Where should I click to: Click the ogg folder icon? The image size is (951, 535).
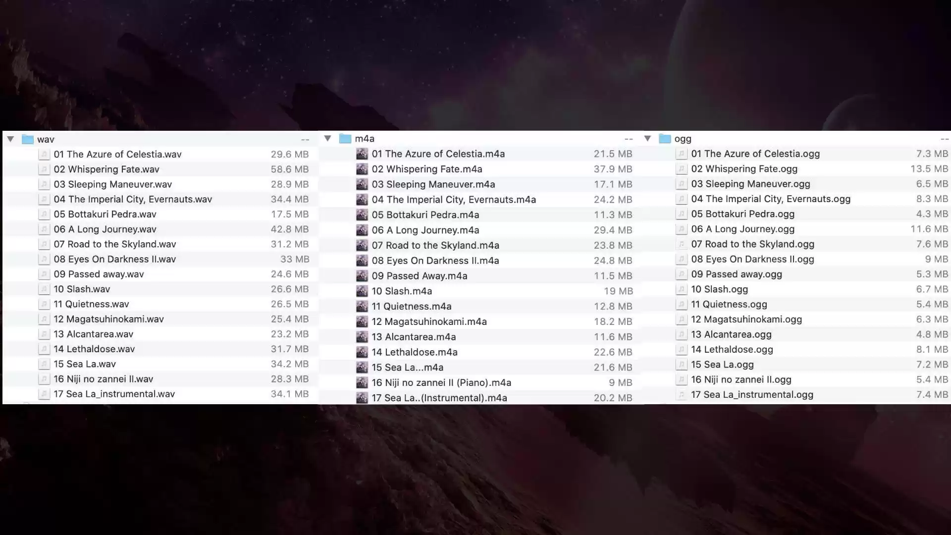click(x=665, y=139)
